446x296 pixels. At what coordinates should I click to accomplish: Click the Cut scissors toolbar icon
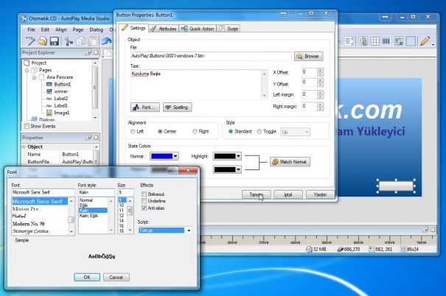[69, 41]
